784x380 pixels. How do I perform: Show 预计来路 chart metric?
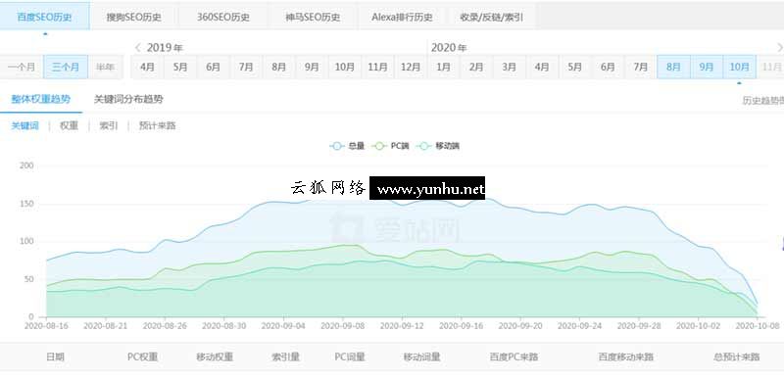tap(157, 125)
